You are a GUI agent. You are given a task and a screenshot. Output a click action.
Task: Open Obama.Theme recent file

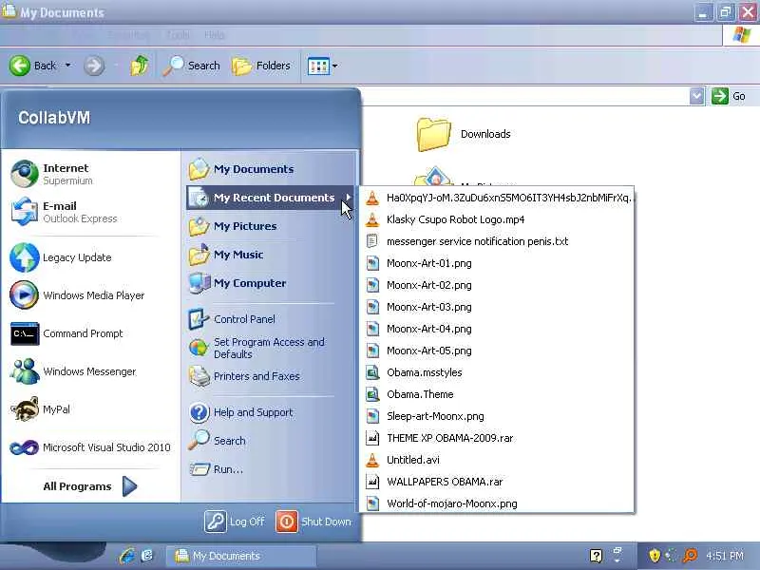[x=498, y=394]
